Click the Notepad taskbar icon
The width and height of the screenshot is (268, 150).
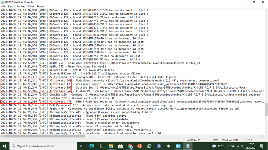188,146
